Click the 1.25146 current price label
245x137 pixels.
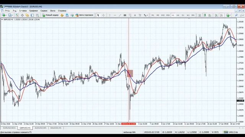240,101
